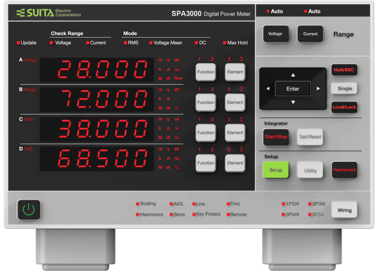Toggle integrator Start/Stop button
380x271 pixels.
pos(276,137)
